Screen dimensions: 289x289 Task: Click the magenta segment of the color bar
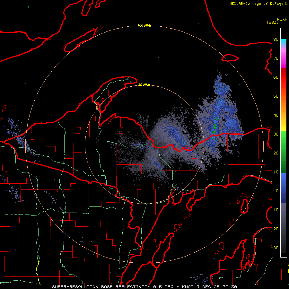[x=284, y=59]
